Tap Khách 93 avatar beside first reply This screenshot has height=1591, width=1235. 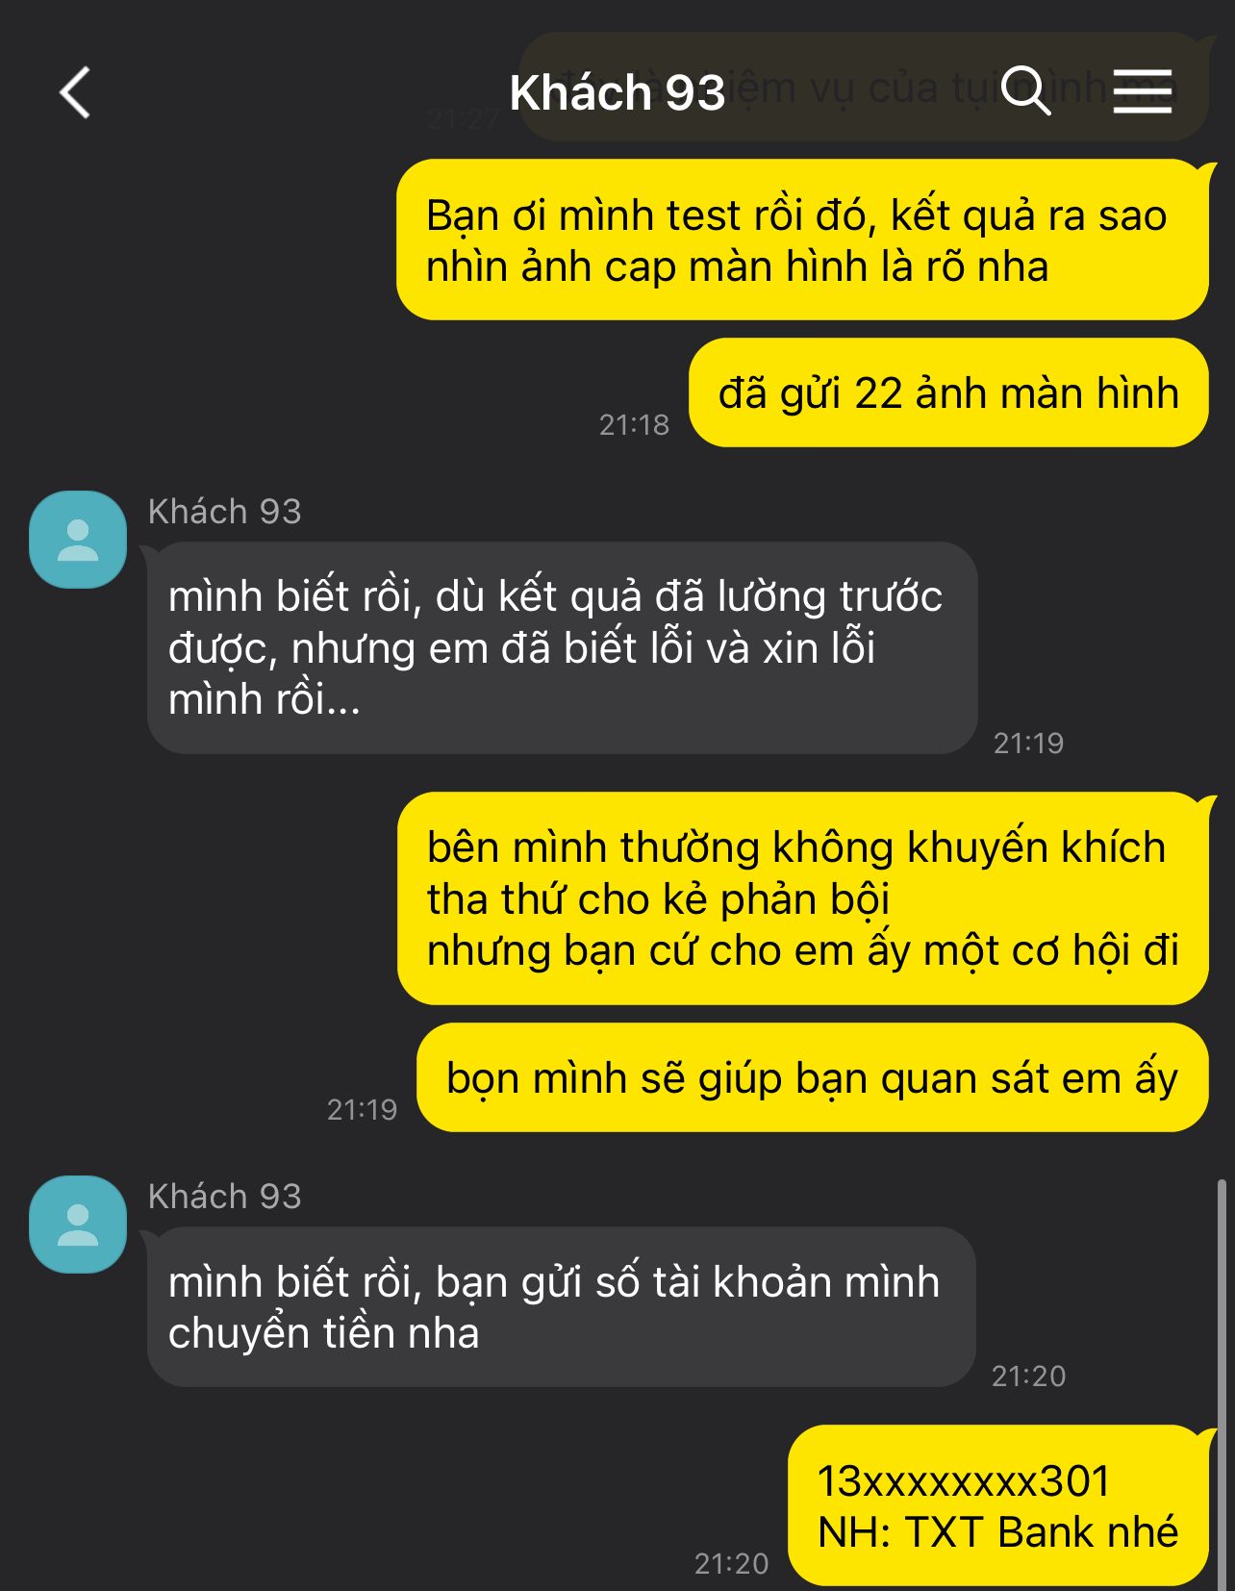coord(78,540)
